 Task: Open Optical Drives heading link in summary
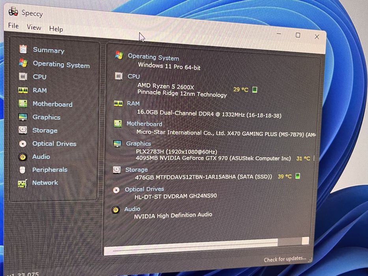point(144,189)
